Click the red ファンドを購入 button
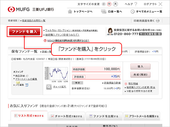170x127 pixels. [25, 31]
